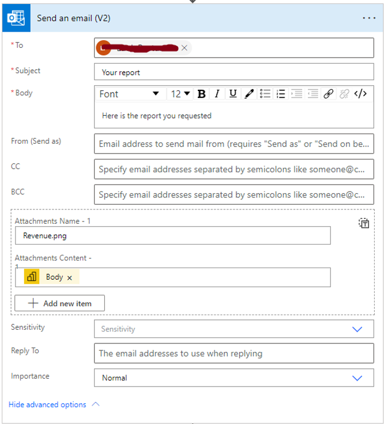Remove the recipient from the To field
The image size is (384, 424).
pos(184,48)
